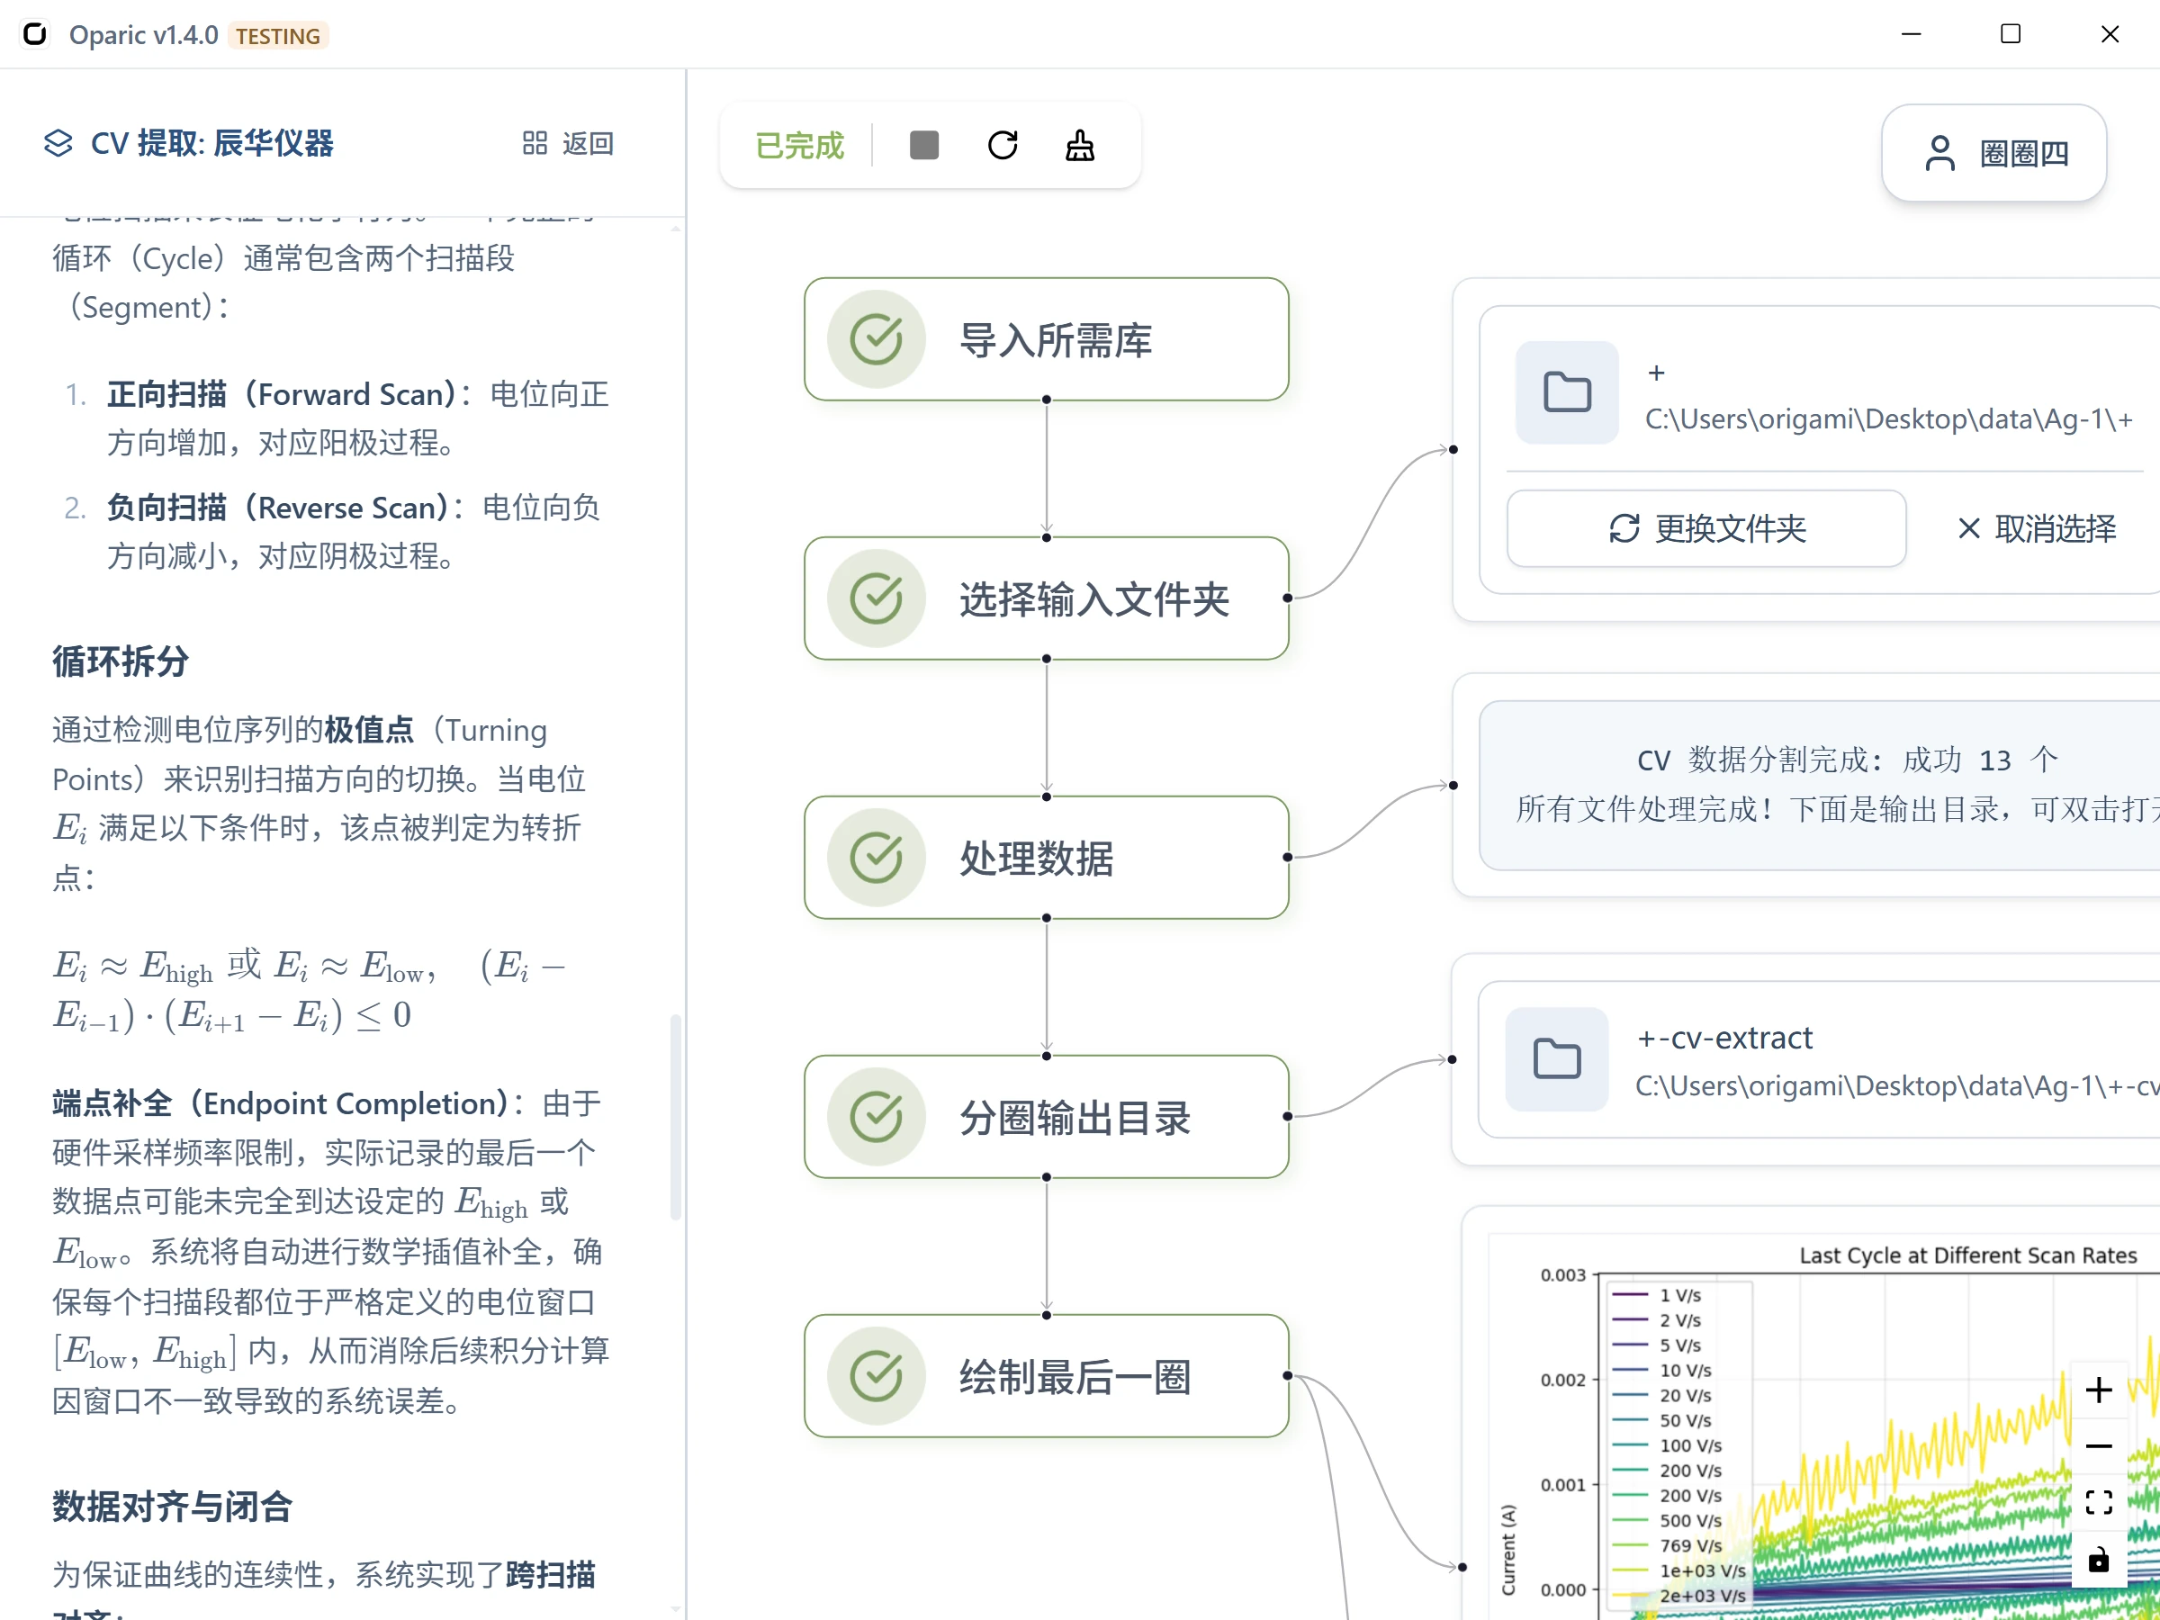The image size is (2160, 1620).
Task: Click the 正向扫描（Forward Scan） list item
Action: [x=357, y=418]
